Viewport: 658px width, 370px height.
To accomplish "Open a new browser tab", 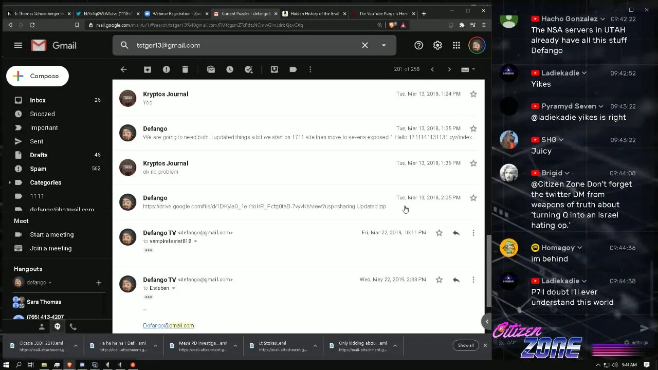I will coord(424,13).
